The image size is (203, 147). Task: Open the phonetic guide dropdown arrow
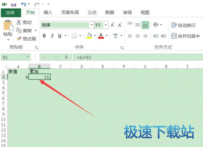pyautogui.click(x=121, y=36)
